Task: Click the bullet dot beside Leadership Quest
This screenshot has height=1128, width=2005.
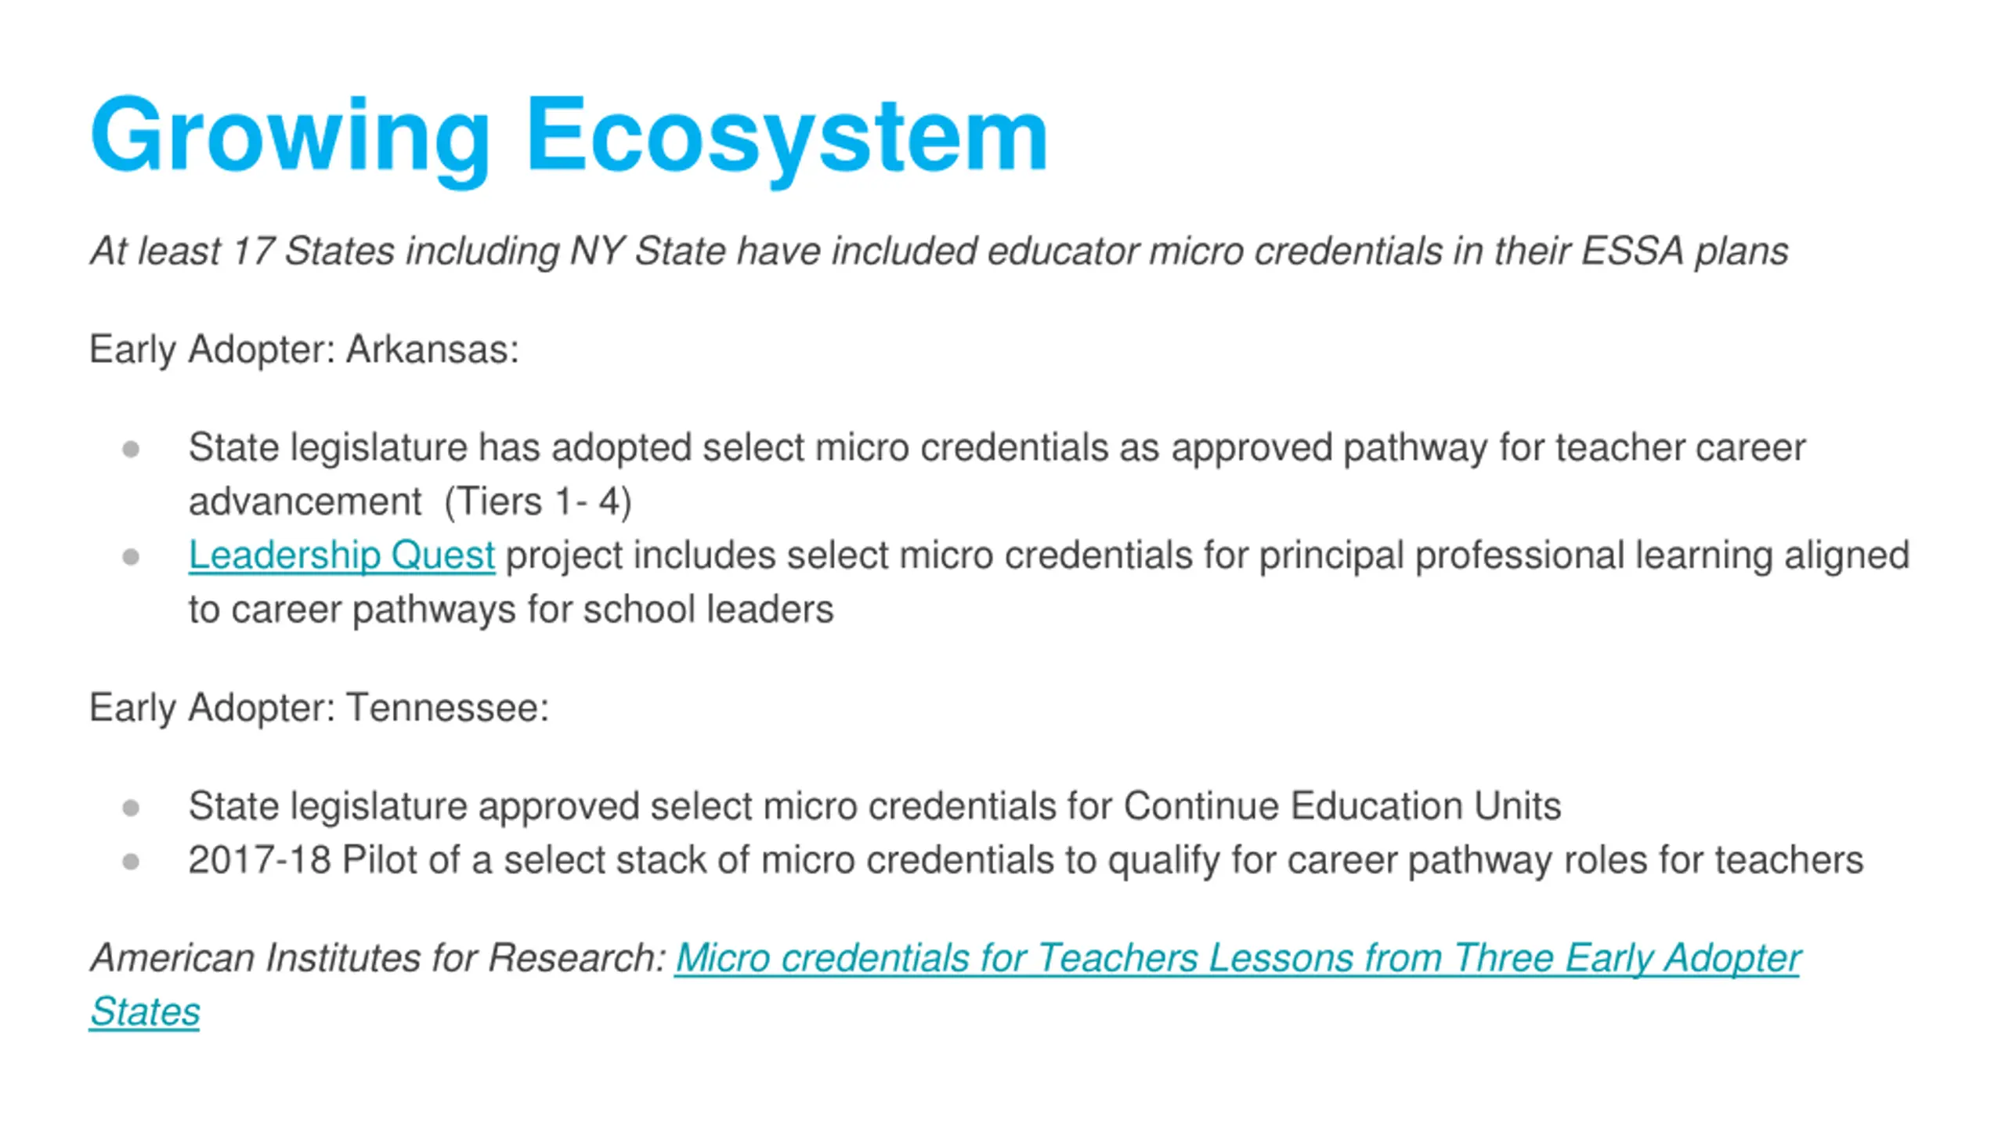Action: pos(131,557)
